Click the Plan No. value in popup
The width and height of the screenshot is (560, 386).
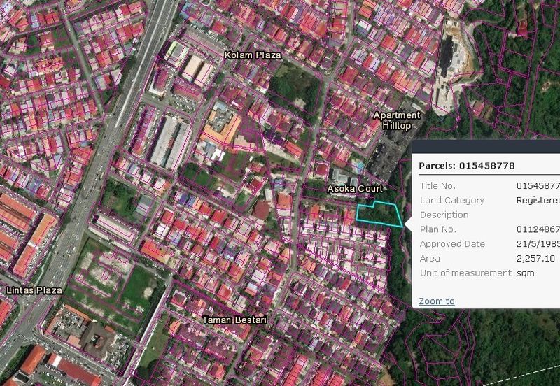pyautogui.click(x=538, y=229)
